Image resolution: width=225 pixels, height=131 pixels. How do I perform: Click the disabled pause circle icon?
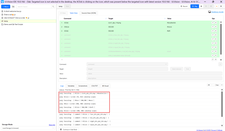pyautogui.click(x=211, y=6)
